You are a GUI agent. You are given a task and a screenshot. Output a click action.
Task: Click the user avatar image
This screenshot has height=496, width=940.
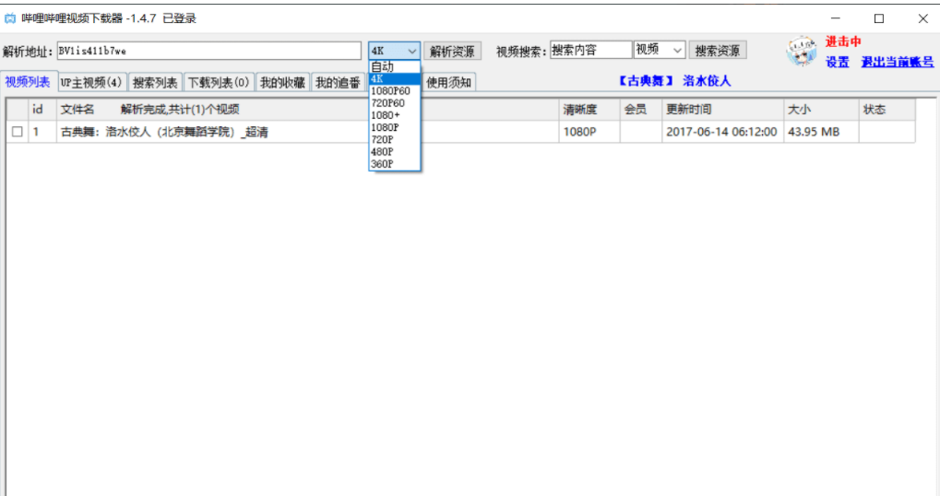[x=801, y=52]
